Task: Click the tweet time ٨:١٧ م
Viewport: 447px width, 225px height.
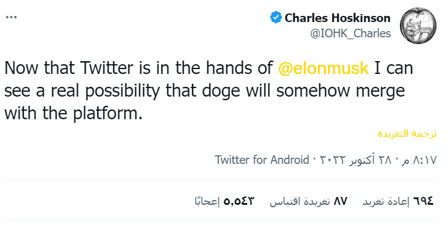Action: pyautogui.click(x=419, y=160)
